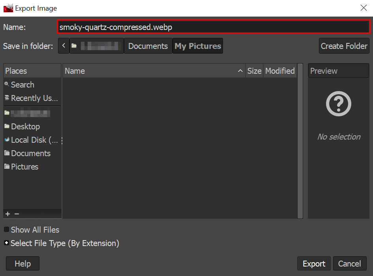Enable the Show All Files checkbox

coord(6,229)
